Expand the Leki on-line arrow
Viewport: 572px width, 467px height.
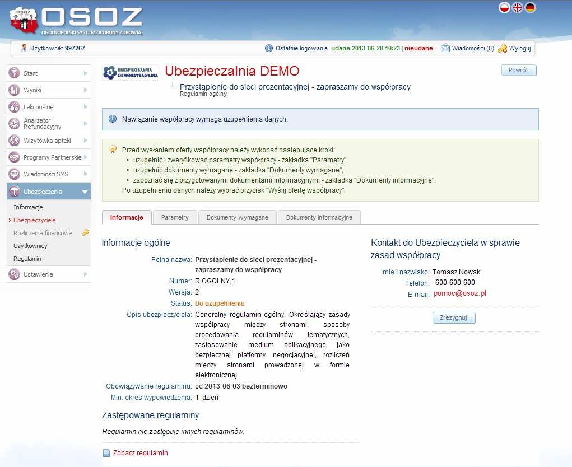(x=85, y=107)
